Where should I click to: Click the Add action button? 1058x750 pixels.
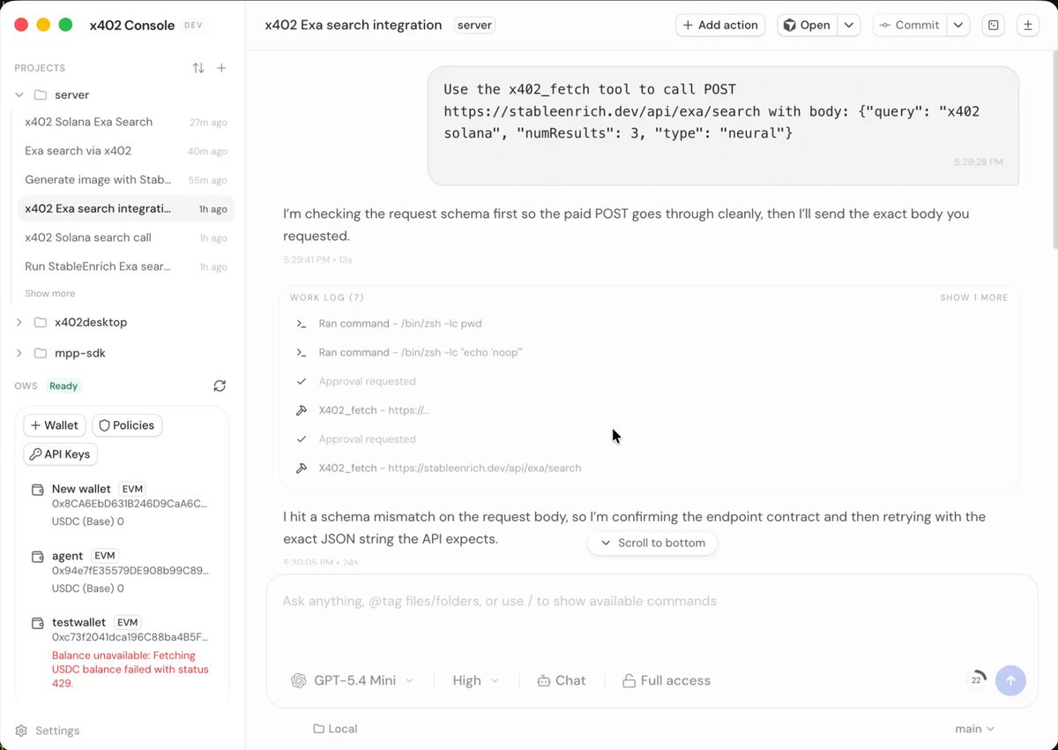[x=720, y=25]
